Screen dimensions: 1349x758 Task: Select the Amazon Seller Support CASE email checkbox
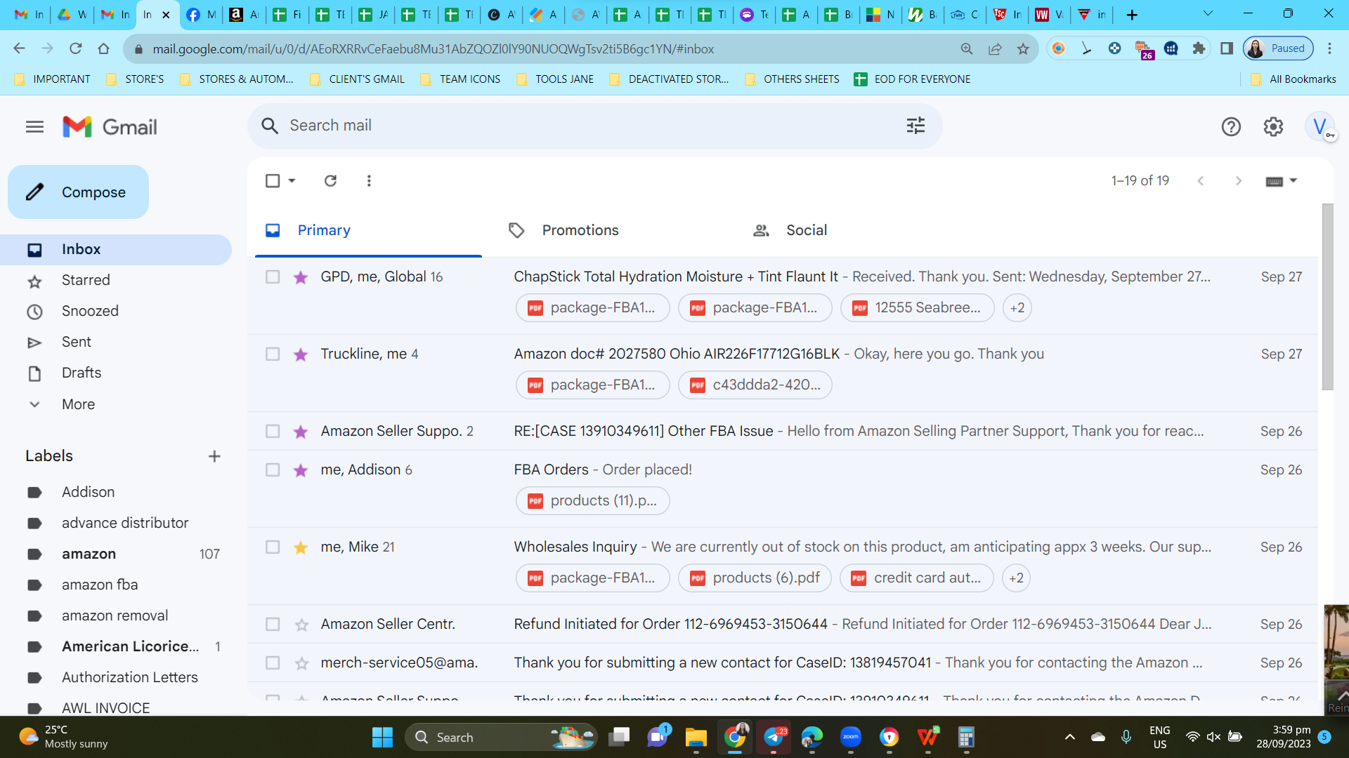tap(273, 432)
